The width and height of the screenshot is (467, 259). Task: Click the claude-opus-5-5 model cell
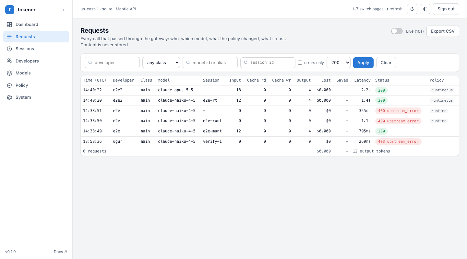[175, 90]
